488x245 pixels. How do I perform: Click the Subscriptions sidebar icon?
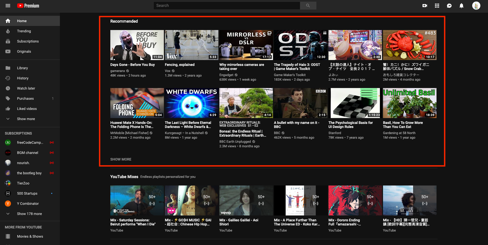8,41
